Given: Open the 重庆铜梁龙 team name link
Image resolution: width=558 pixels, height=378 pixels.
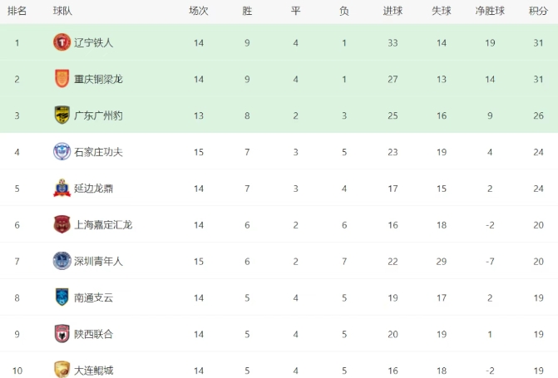Looking at the screenshot, I should pyautogui.click(x=98, y=79).
